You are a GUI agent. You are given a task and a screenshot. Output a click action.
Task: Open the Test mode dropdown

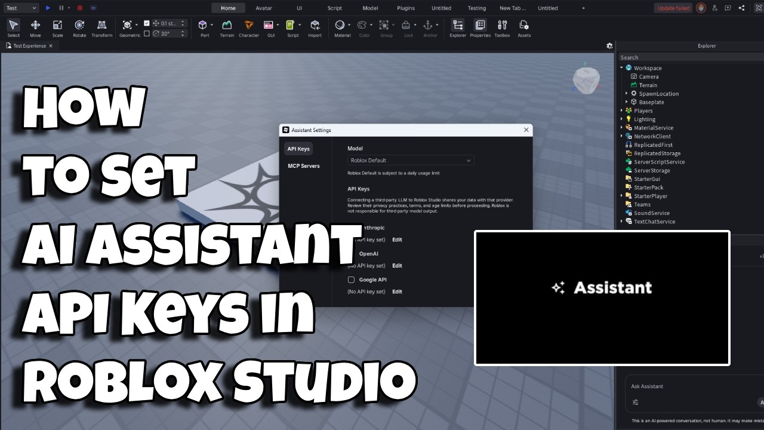(20, 8)
